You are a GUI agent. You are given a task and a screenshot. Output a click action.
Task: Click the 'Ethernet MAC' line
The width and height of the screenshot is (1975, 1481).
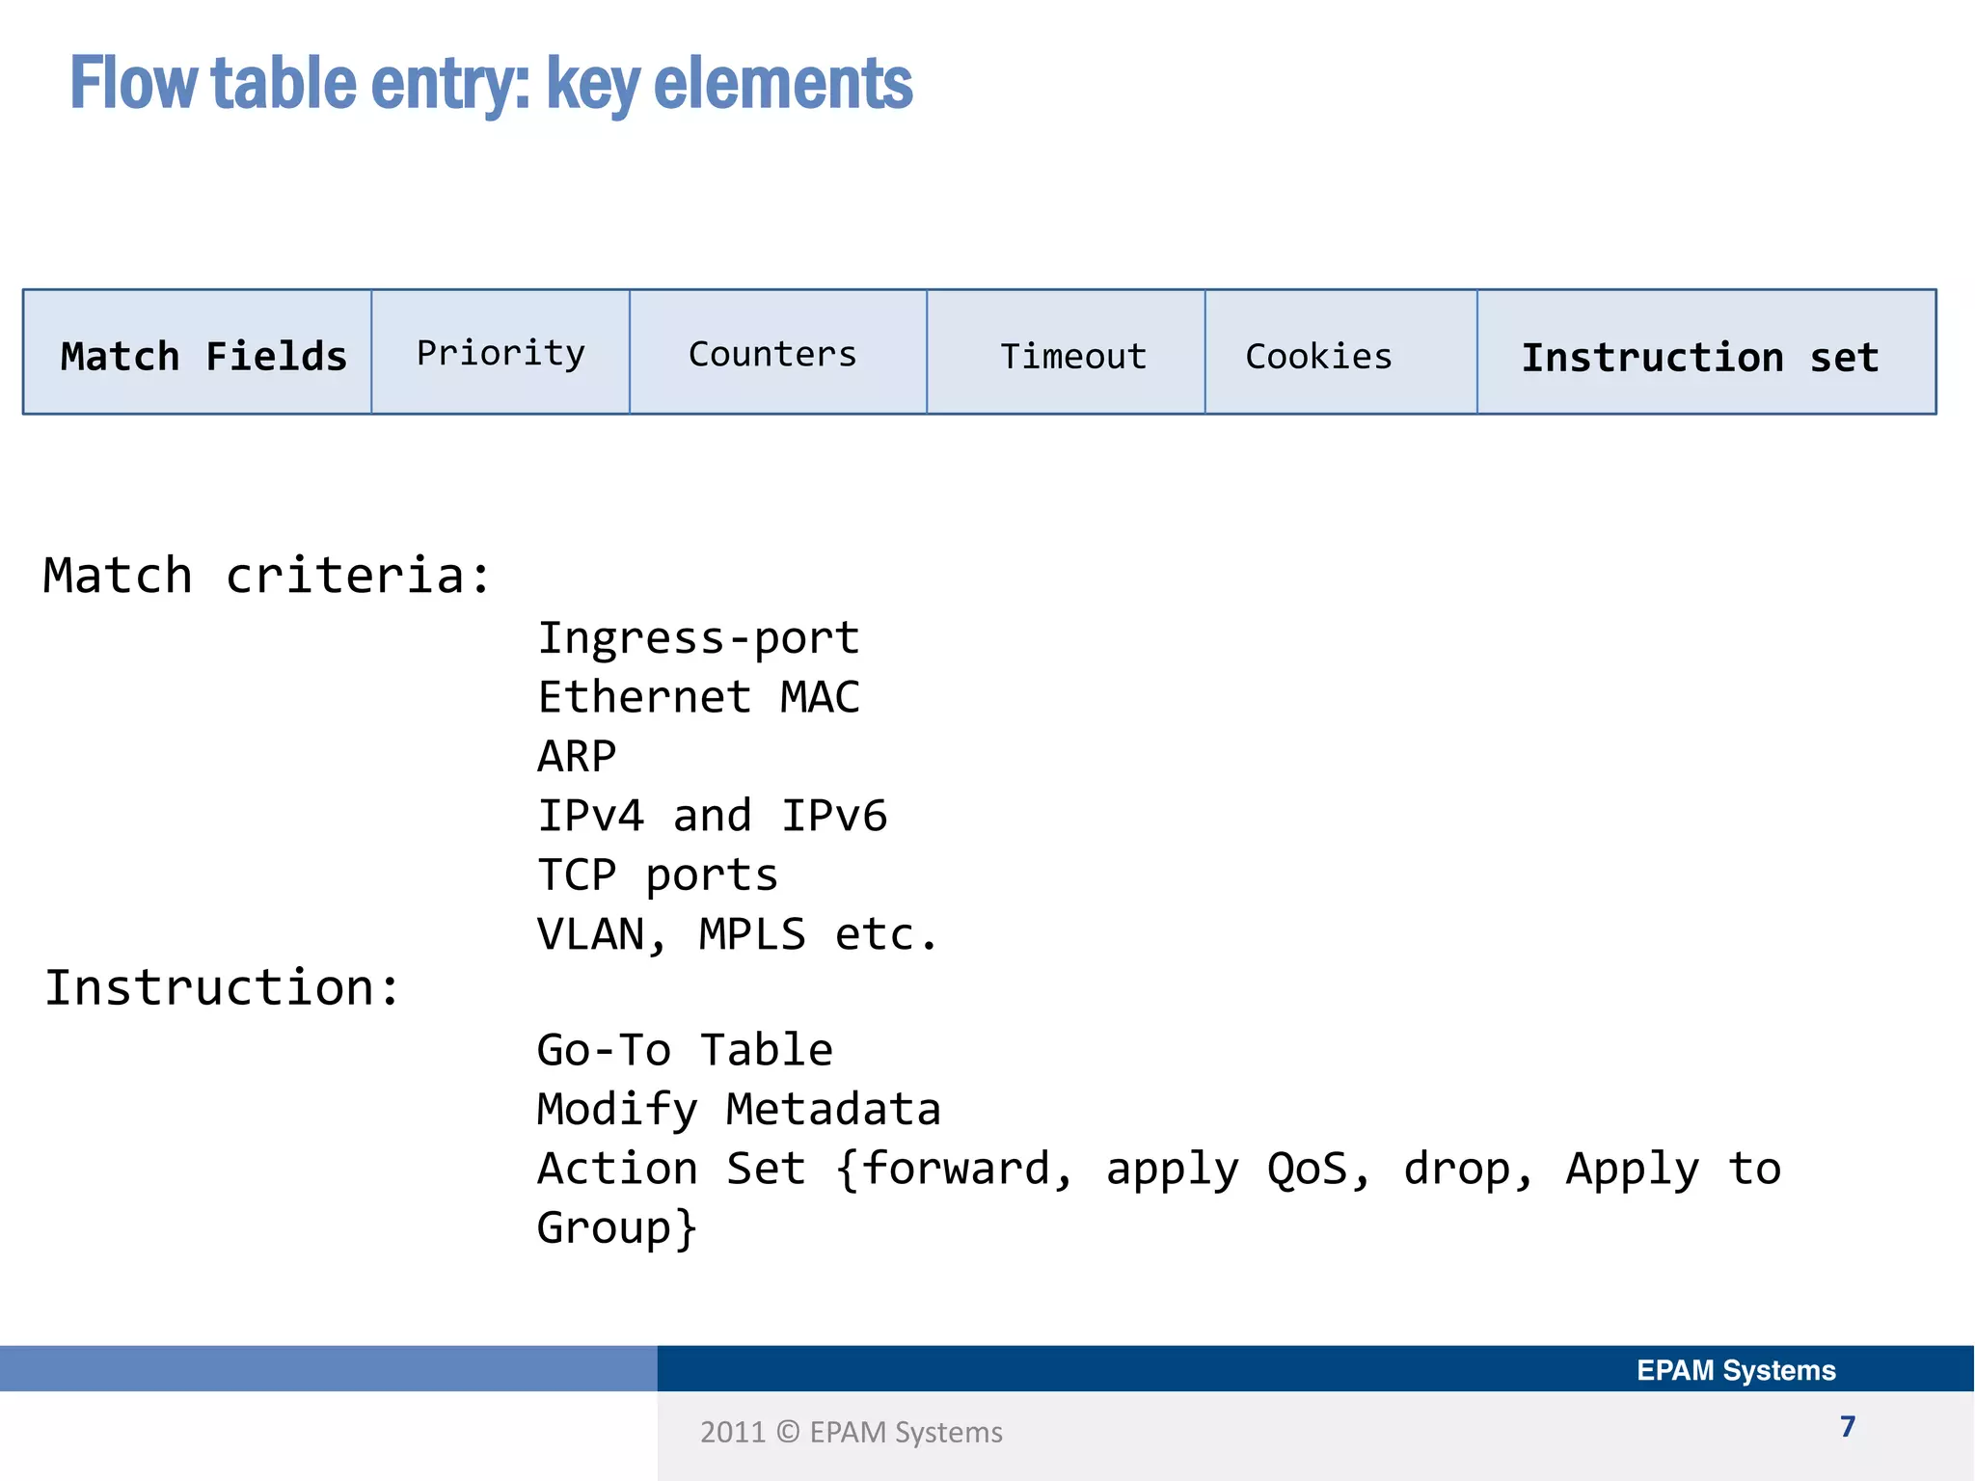[x=698, y=697]
